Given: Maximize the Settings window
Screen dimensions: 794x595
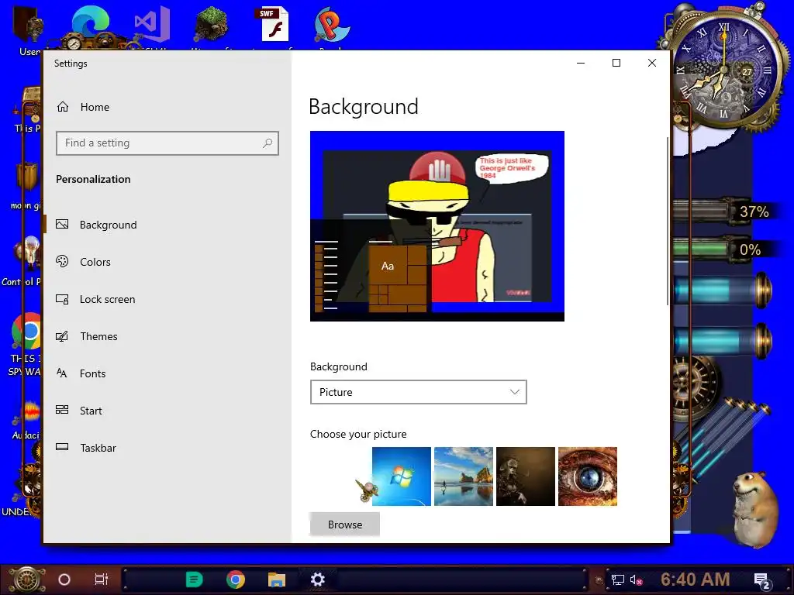Looking at the screenshot, I should [x=616, y=63].
